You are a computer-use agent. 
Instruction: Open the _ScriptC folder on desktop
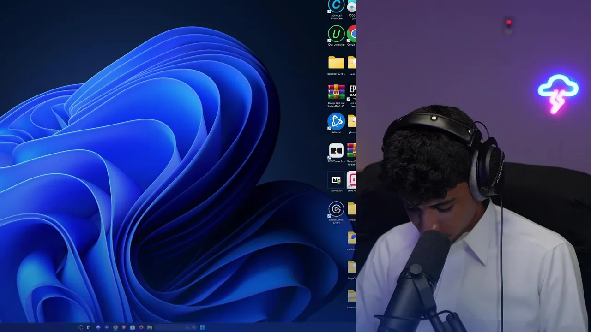pos(352,270)
